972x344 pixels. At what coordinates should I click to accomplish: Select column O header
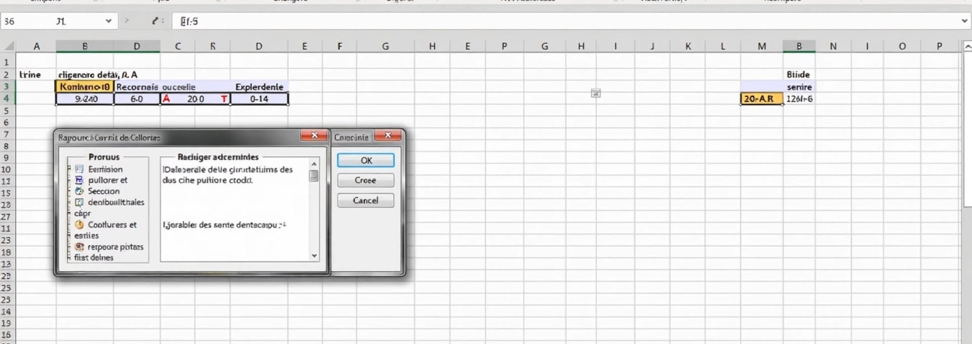pos(902,46)
